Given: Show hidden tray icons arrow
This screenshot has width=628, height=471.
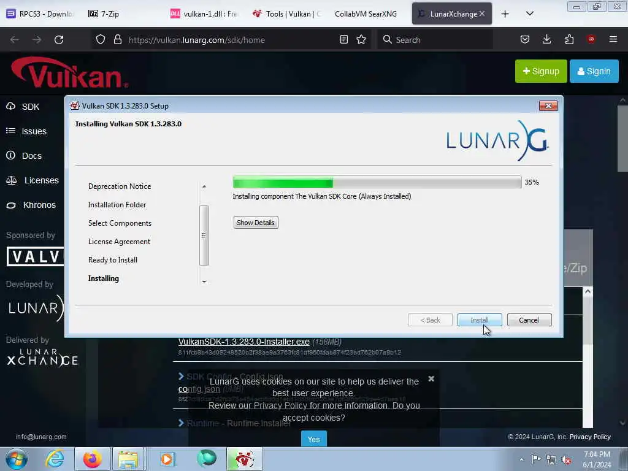Looking at the screenshot, I should point(521,459).
